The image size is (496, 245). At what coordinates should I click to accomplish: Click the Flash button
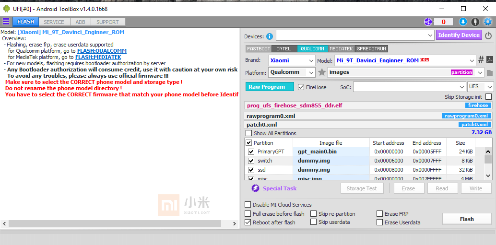[x=467, y=219]
